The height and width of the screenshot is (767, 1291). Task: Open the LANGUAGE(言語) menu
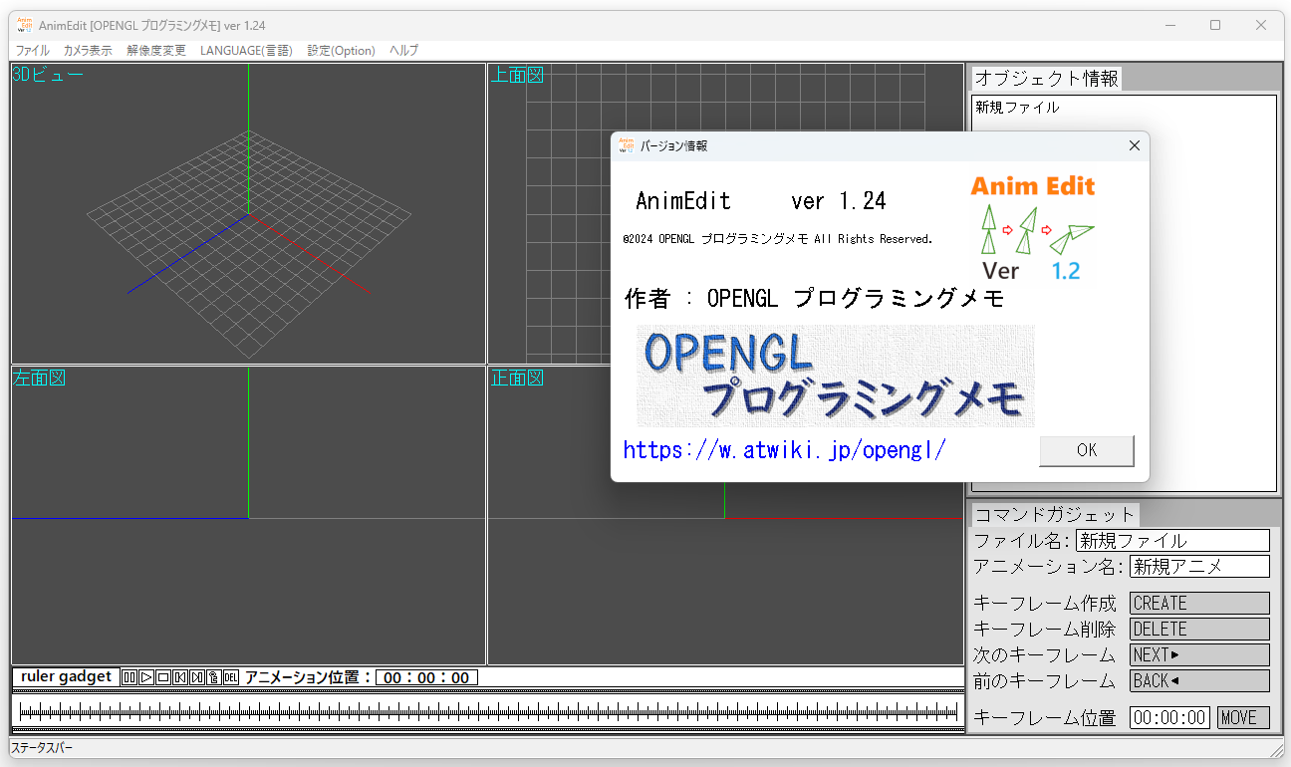[246, 50]
